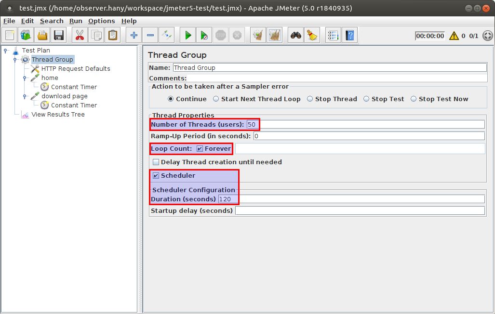Open the Help question mark icon
The width and height of the screenshot is (495, 314).
coord(350,35)
